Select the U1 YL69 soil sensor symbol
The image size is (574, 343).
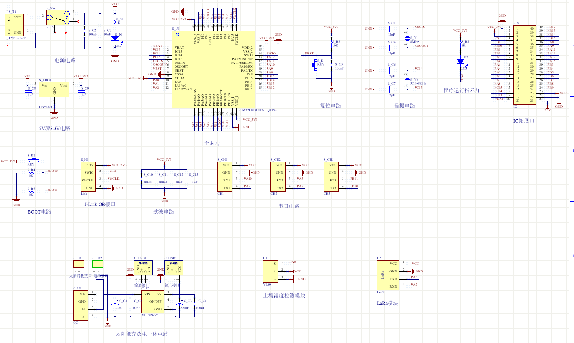270,271
